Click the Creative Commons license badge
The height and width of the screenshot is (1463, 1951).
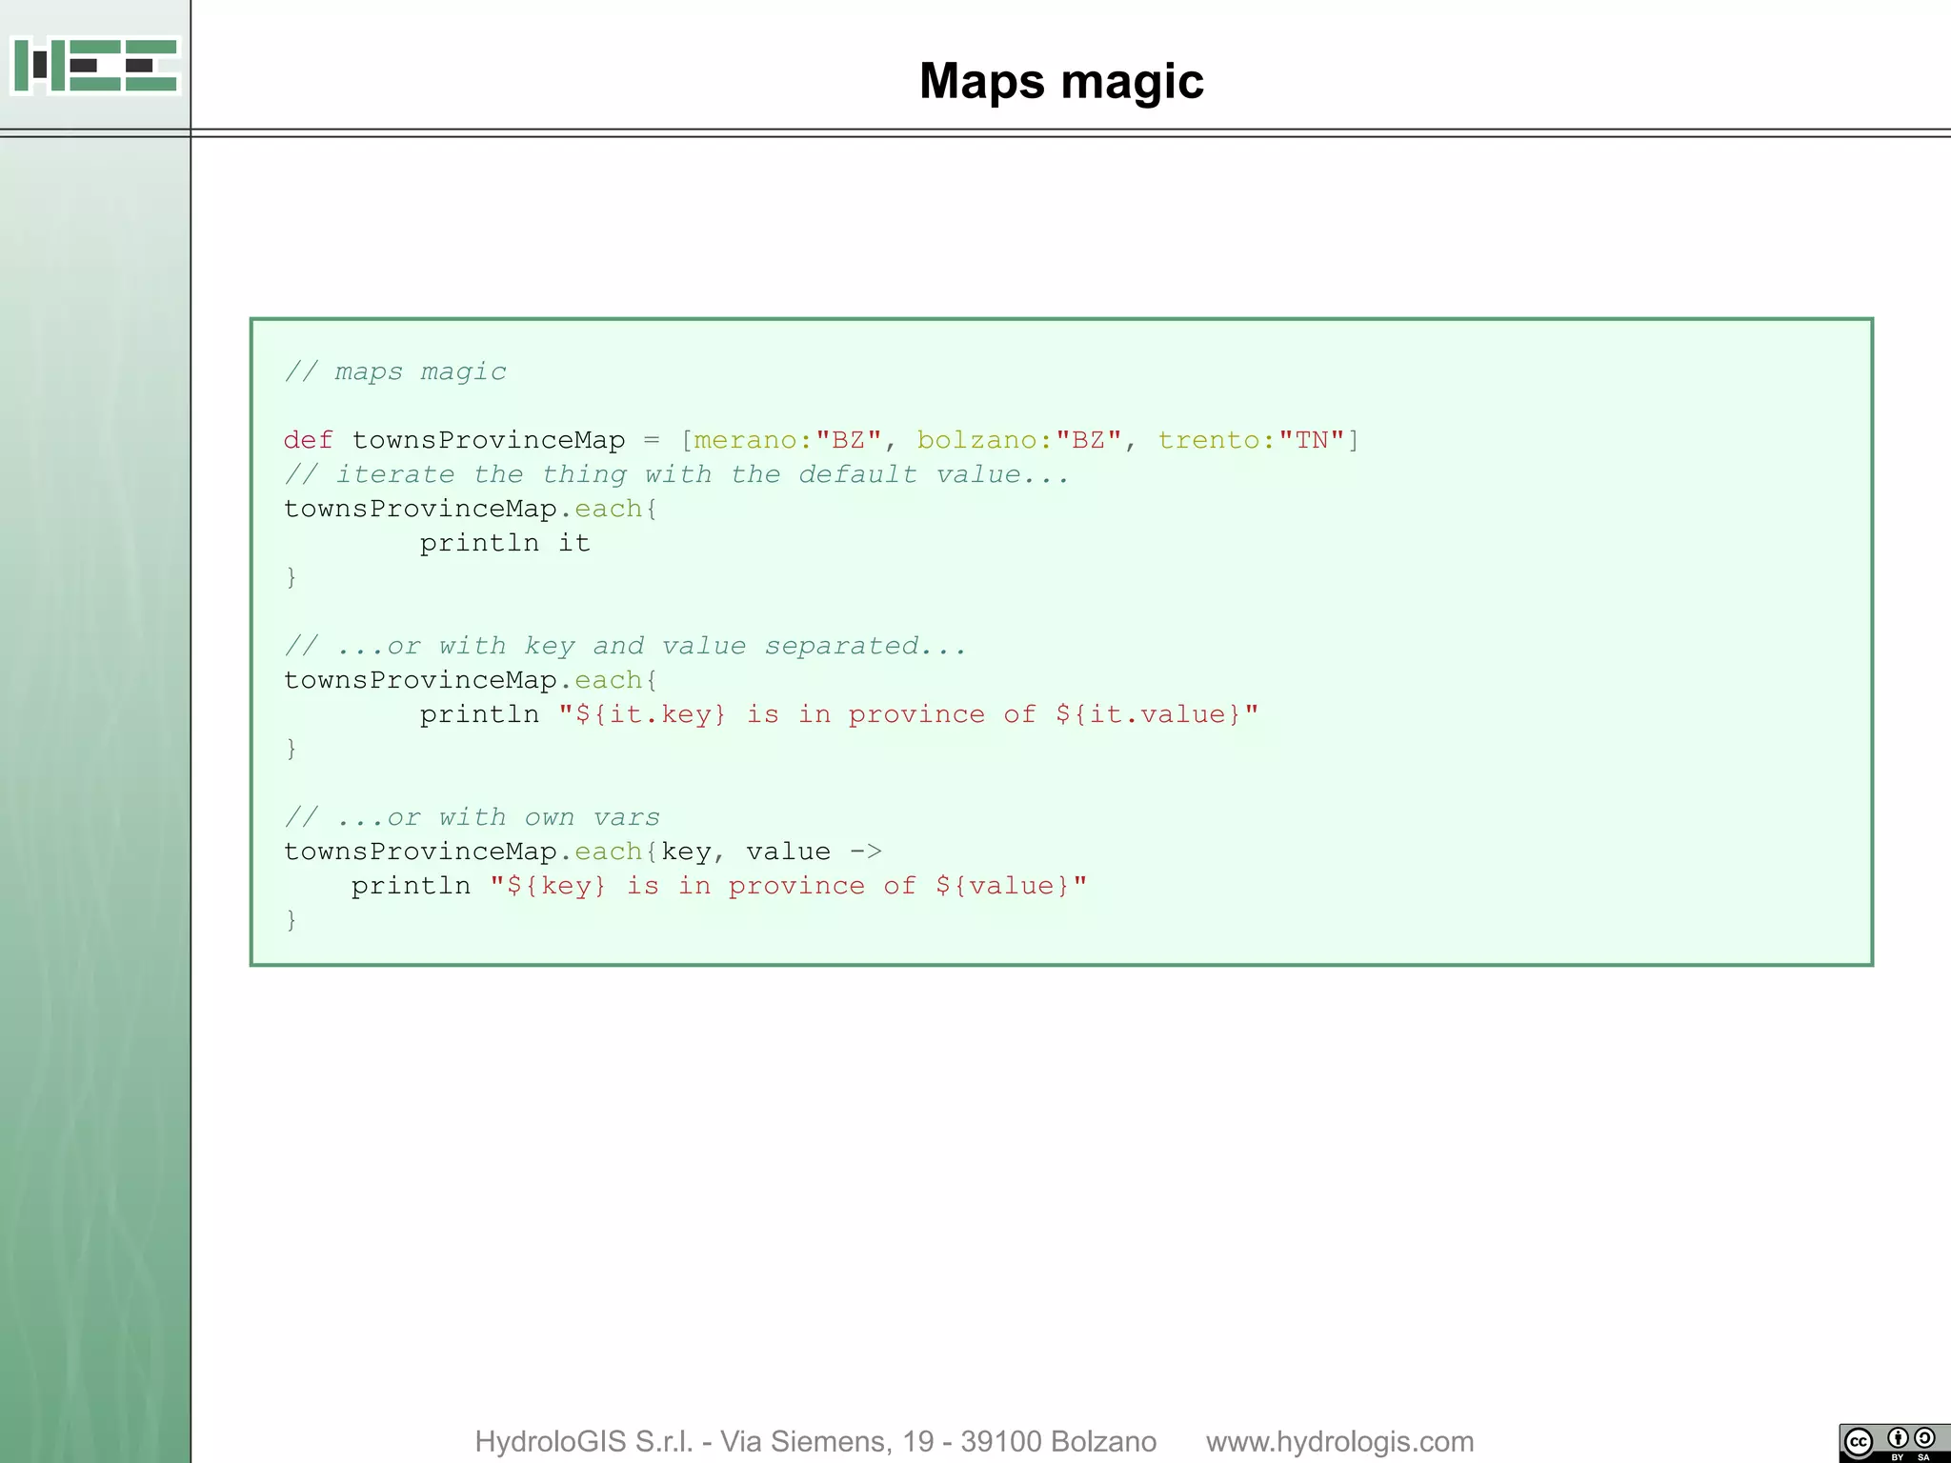click(1894, 1443)
